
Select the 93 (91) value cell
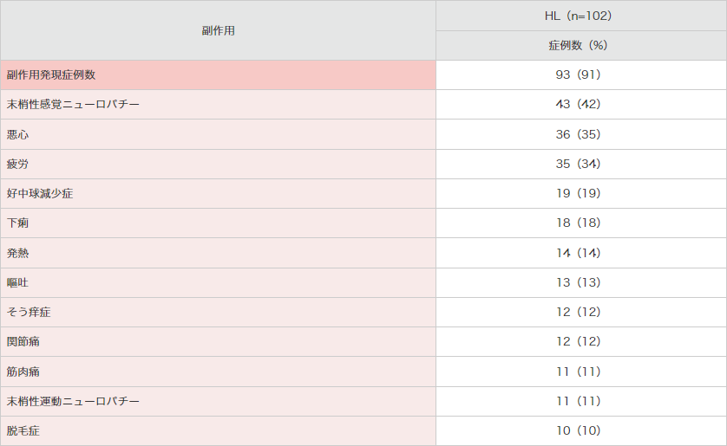[579, 74]
